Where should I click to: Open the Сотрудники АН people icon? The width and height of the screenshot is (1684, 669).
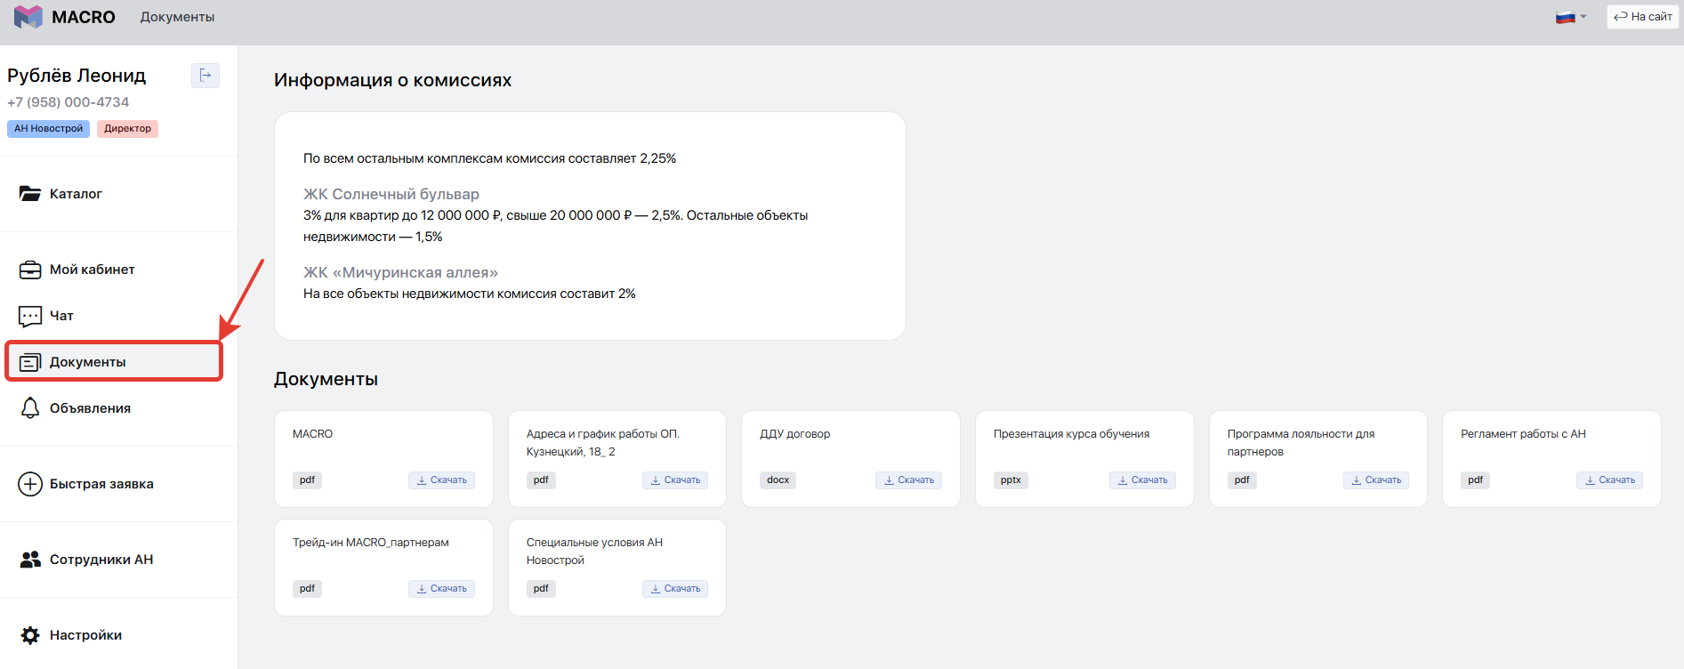(x=30, y=560)
